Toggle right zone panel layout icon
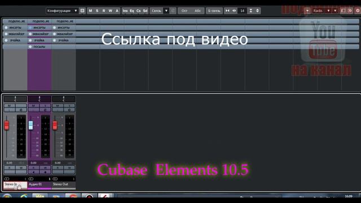The height and width of the screenshot is (203, 361). (350, 11)
